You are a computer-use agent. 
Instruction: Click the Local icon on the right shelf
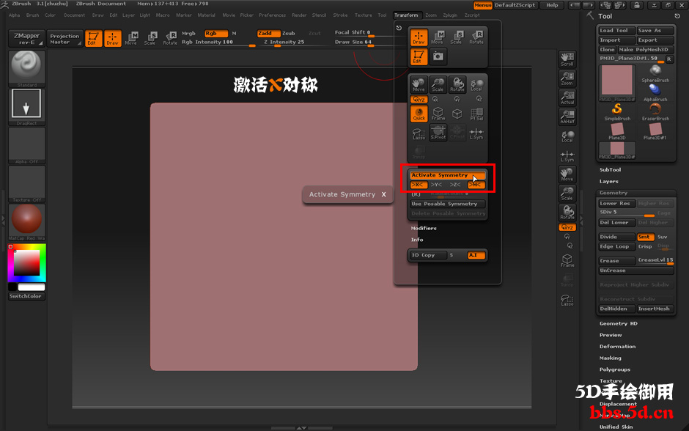[567, 136]
